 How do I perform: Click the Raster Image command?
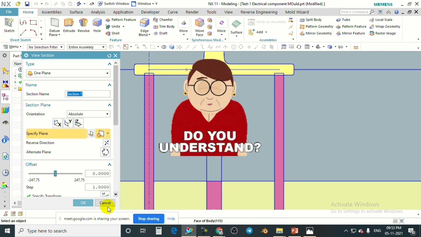(x=382, y=33)
